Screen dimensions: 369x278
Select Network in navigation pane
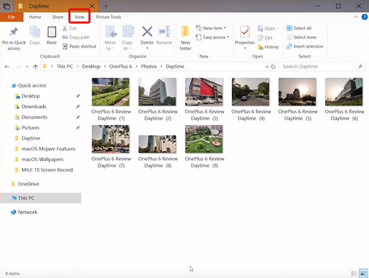pos(24,212)
